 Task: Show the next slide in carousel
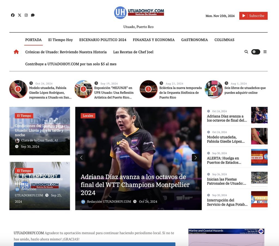click(x=195, y=158)
